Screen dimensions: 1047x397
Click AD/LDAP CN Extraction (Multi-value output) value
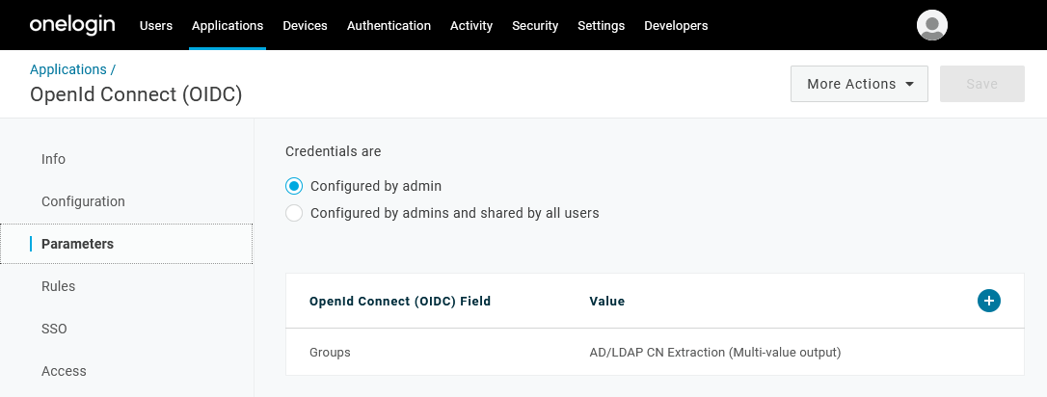point(715,352)
